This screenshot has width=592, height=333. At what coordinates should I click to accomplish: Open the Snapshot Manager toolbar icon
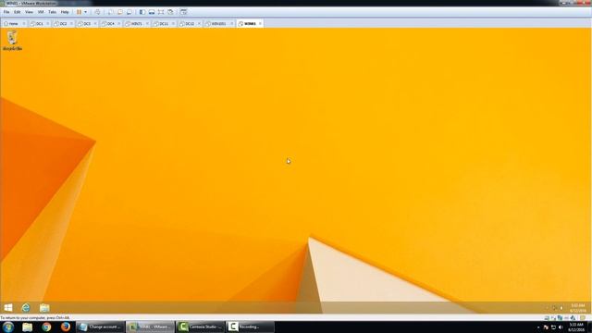(x=129, y=12)
